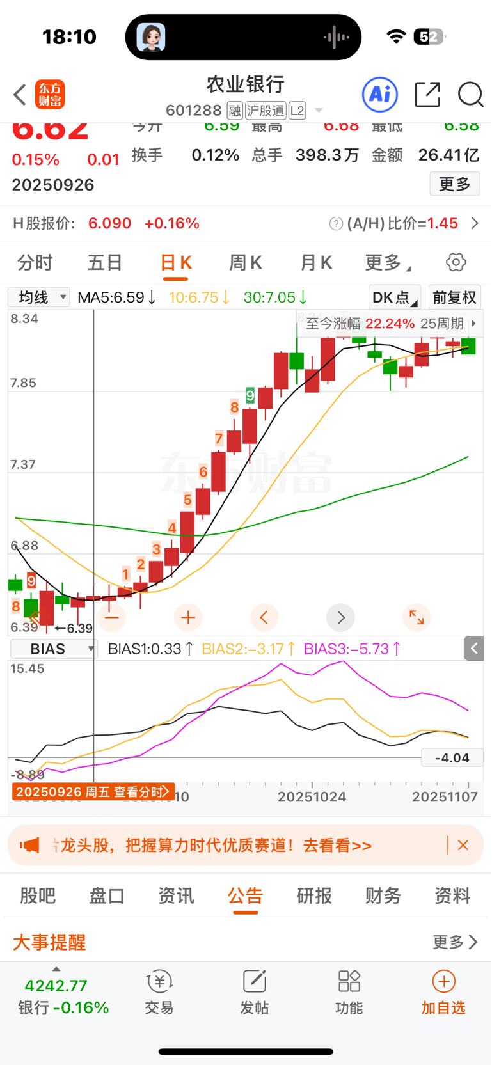Tap the zoom out minus chart button
492x1065 pixels.
click(x=112, y=617)
